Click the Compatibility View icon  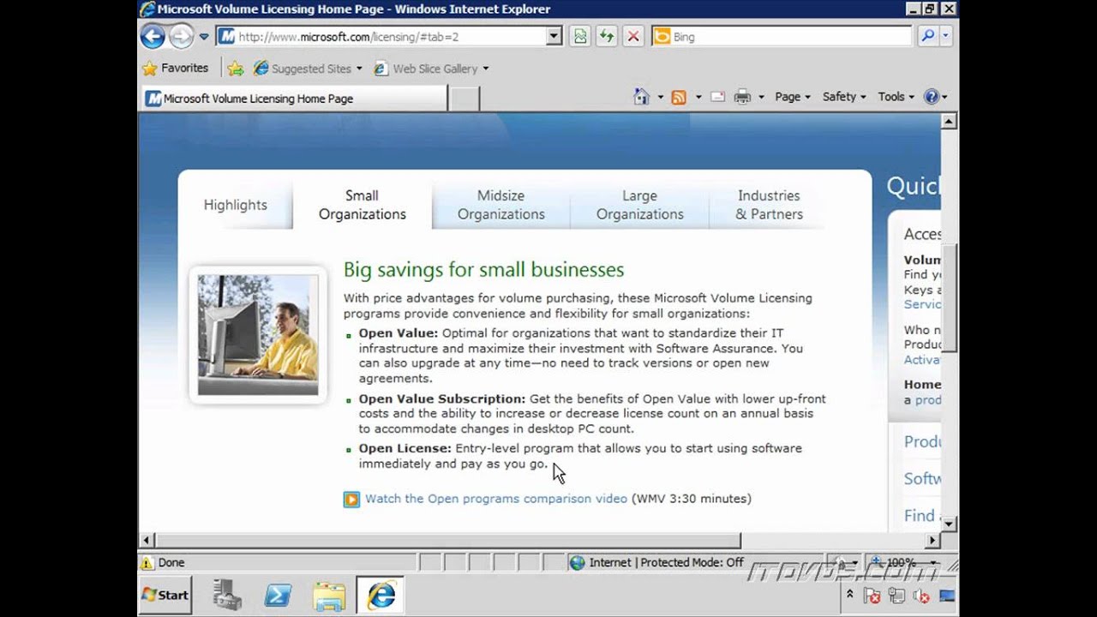pyautogui.click(x=580, y=37)
